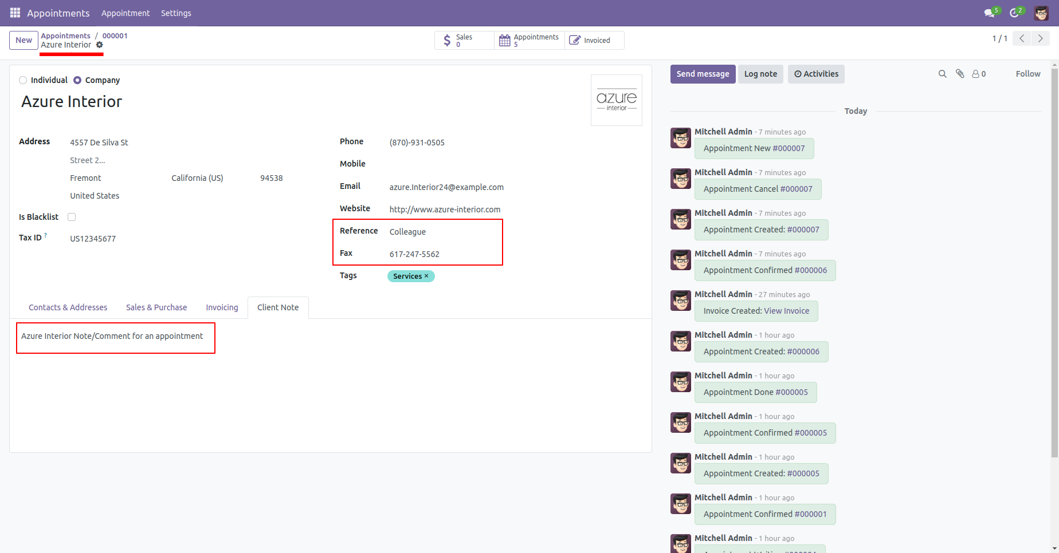This screenshot has width=1059, height=553.
Task: Switch to the Invoicing tab
Action: click(222, 307)
